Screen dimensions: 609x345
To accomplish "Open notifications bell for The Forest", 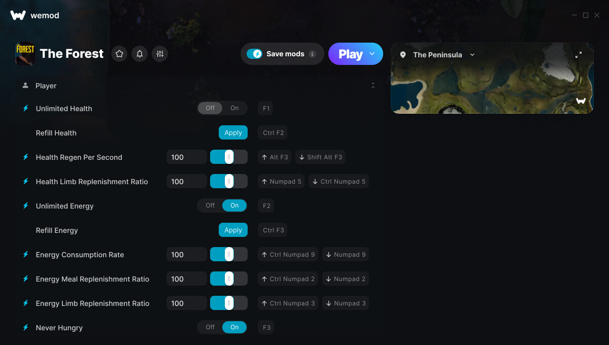I will pyautogui.click(x=140, y=54).
